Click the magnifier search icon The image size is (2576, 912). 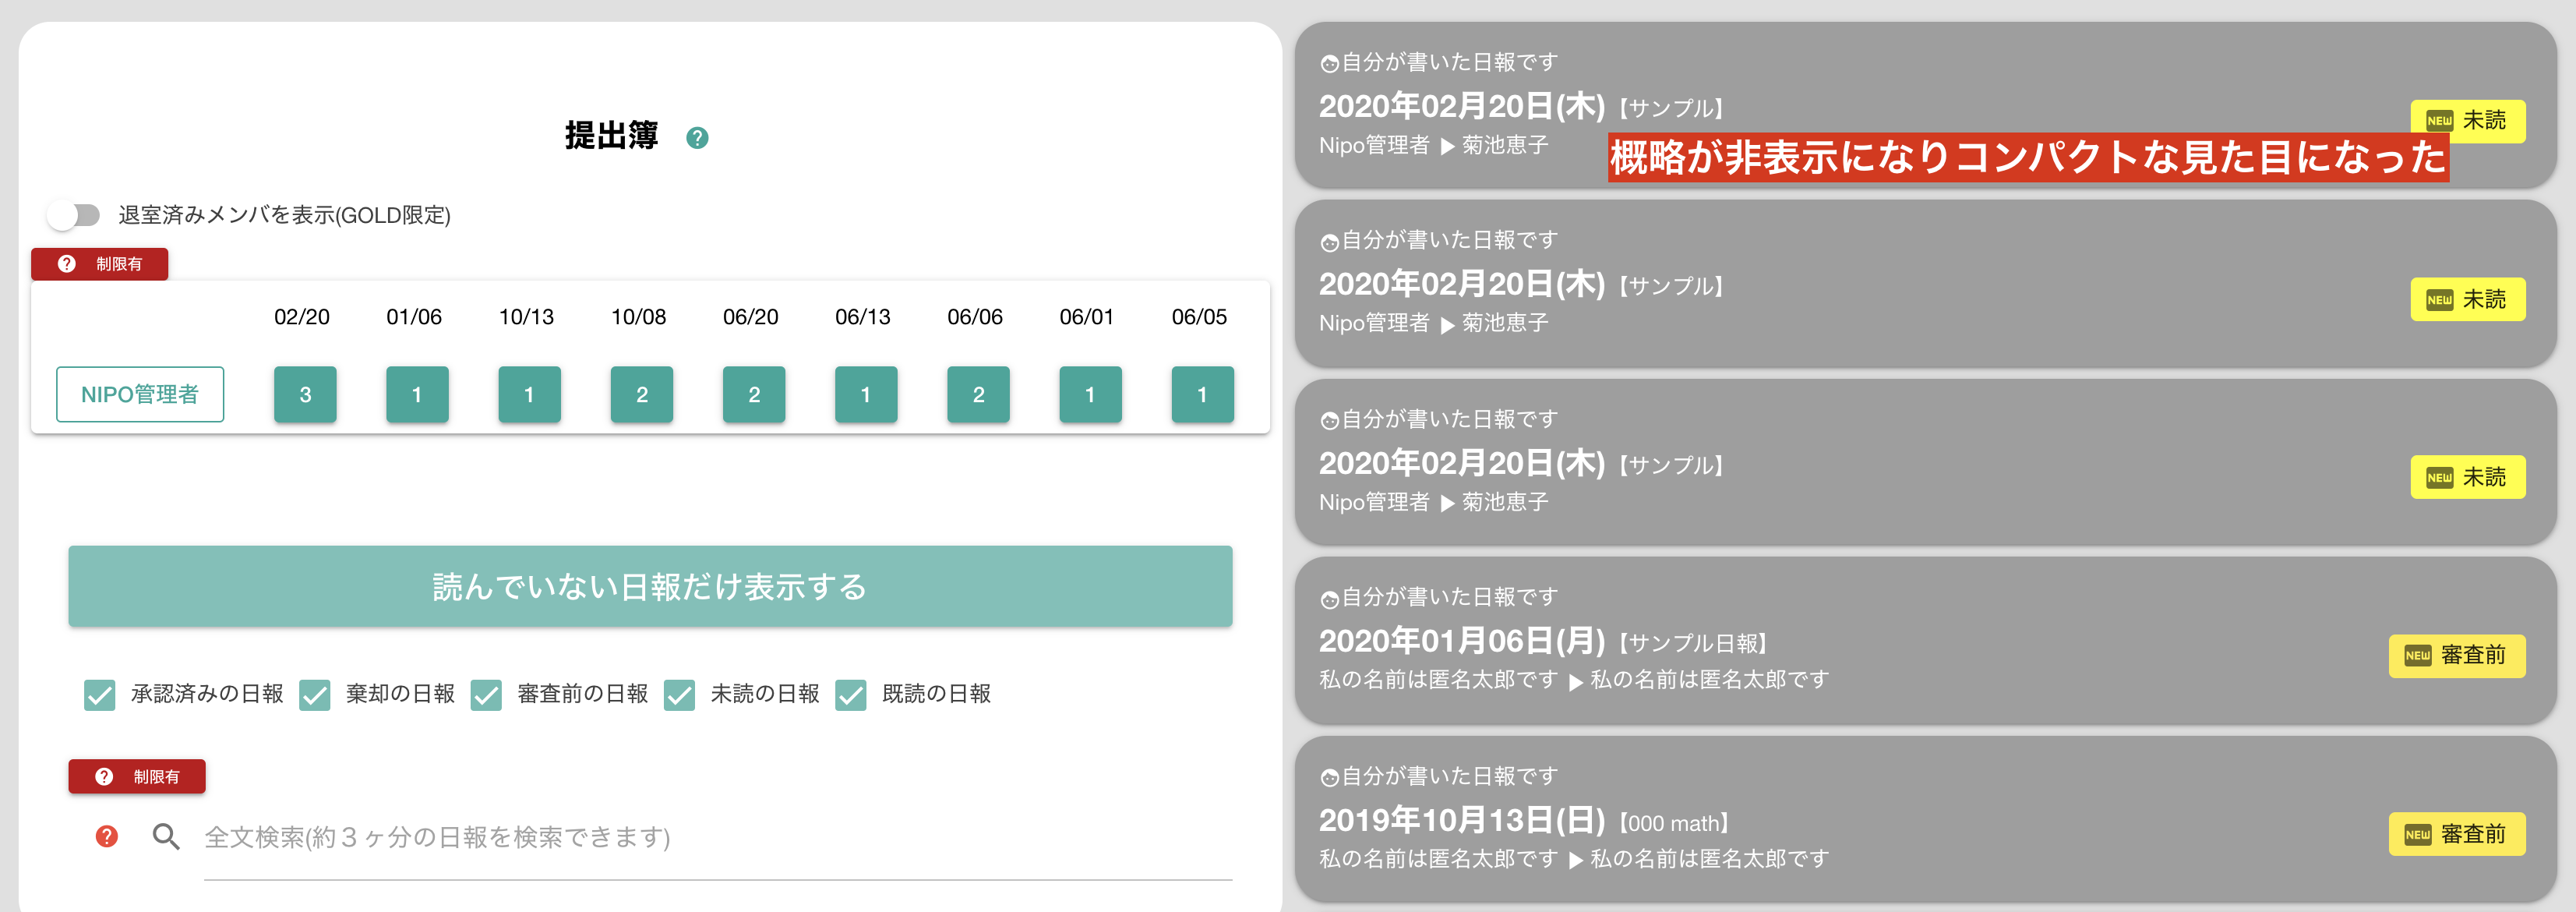166,836
